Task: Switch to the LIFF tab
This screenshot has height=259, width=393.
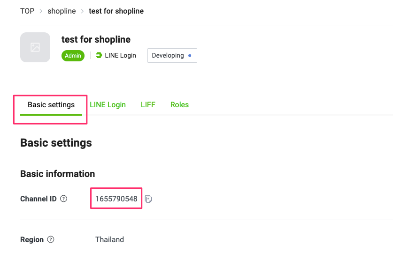Action: pos(148,105)
